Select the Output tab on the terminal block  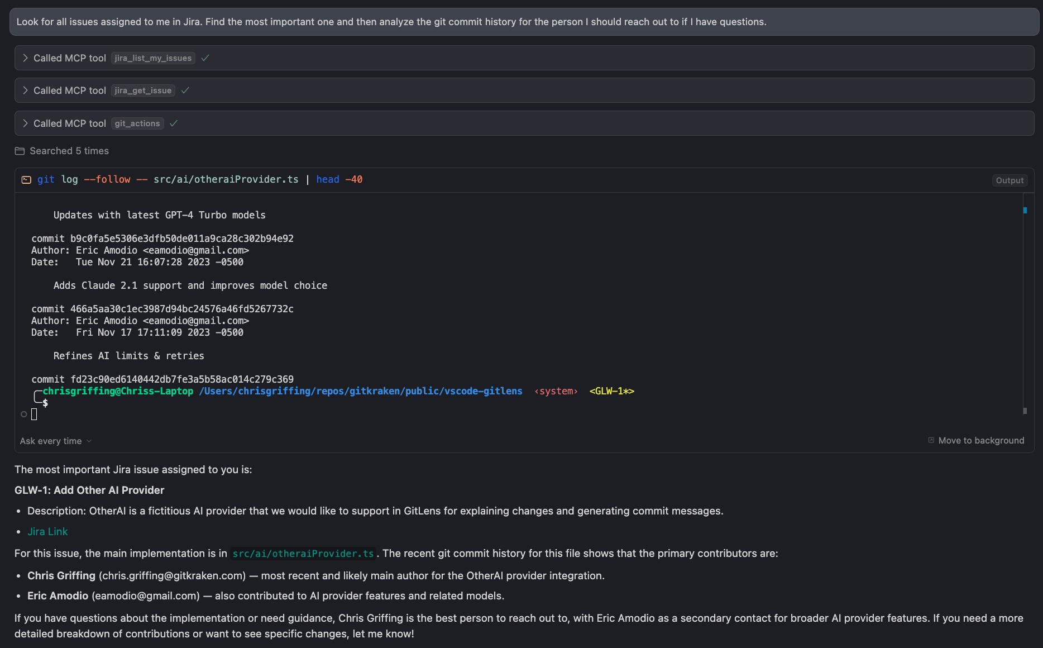1009,180
